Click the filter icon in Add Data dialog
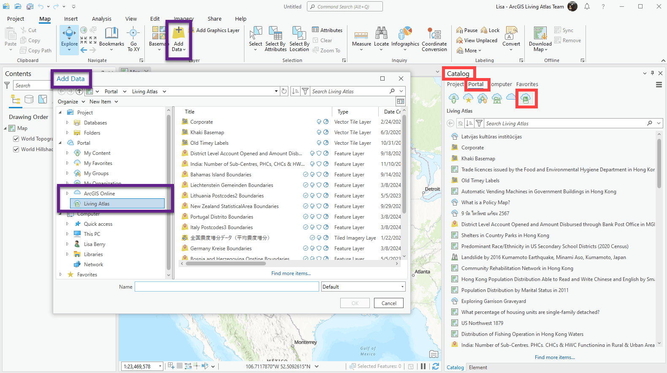 [305, 91]
